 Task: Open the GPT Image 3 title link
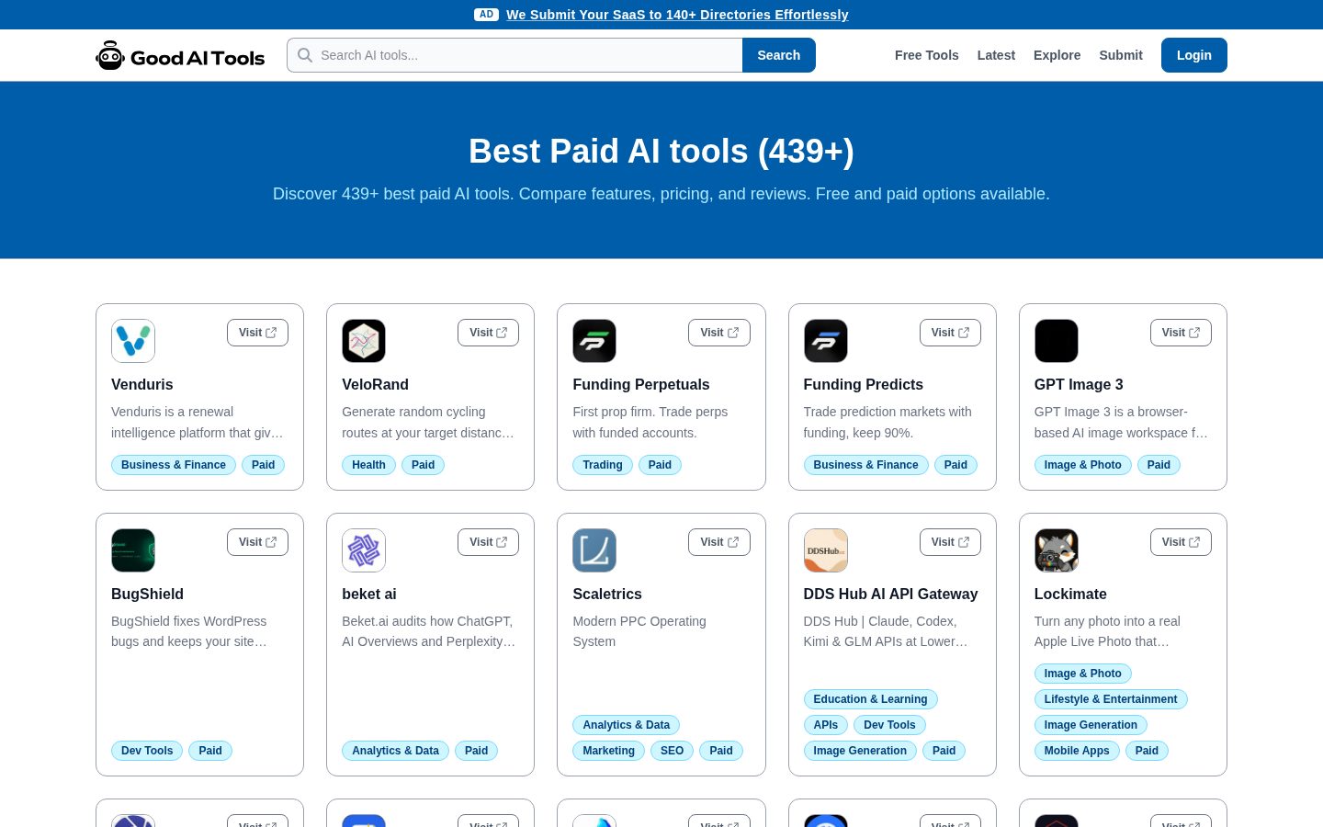pos(1079,384)
